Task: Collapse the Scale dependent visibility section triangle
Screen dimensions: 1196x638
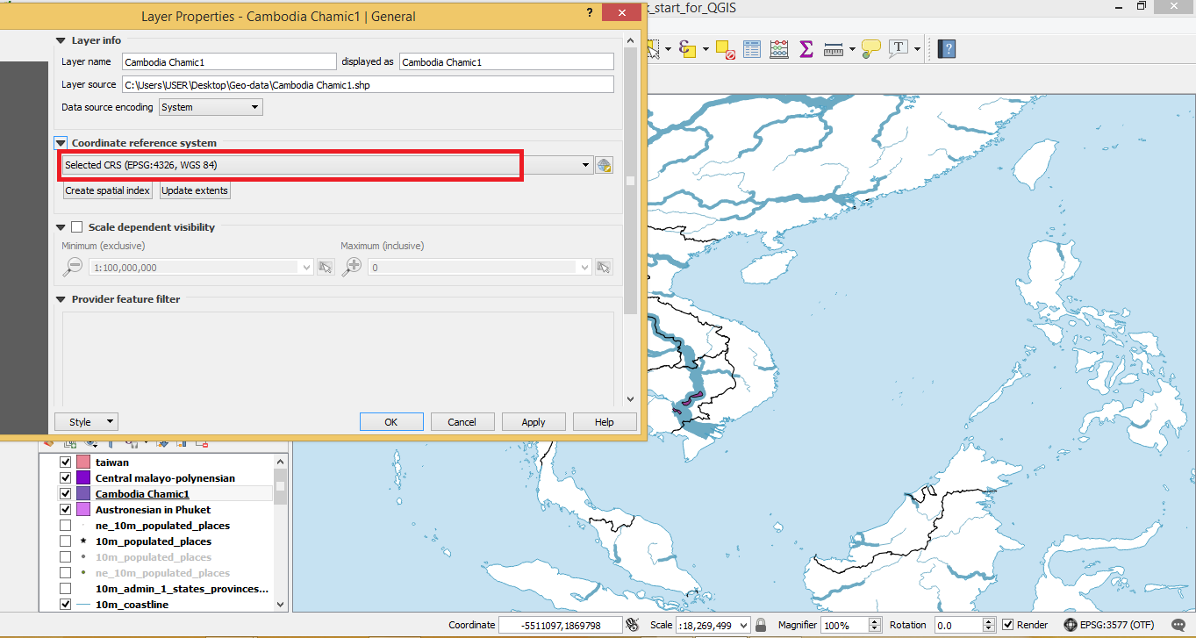Action: pyautogui.click(x=61, y=227)
